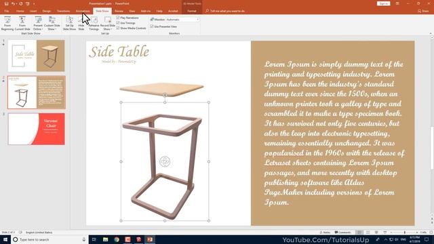Select slide 1 Side Table thumbnail

pyautogui.click(x=36, y=56)
